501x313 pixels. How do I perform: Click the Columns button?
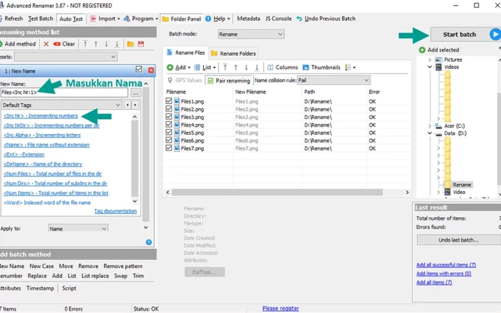[x=282, y=68]
